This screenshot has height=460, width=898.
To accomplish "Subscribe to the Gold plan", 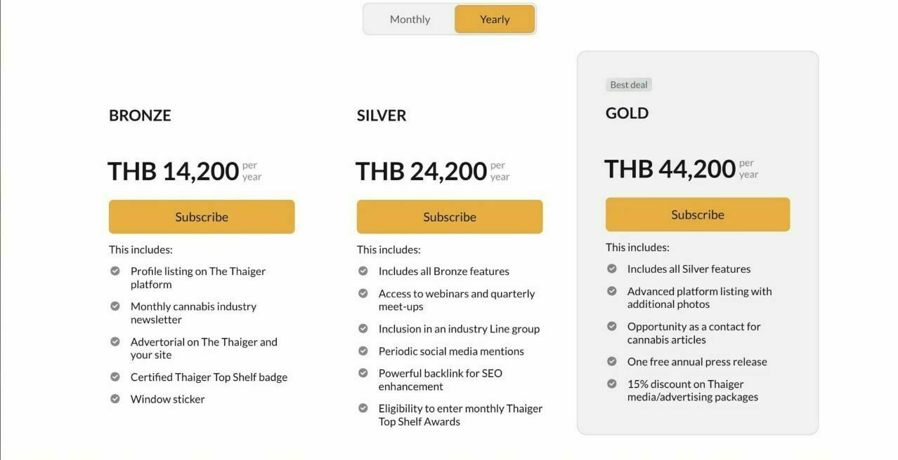I will click(697, 215).
